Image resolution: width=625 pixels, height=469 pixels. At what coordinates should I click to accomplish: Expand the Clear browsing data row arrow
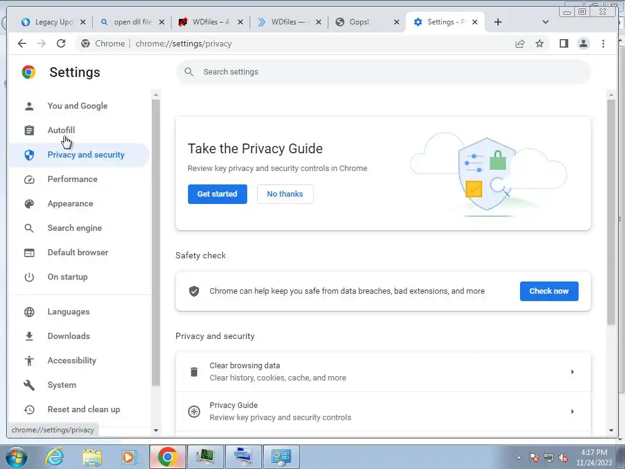pyautogui.click(x=573, y=372)
